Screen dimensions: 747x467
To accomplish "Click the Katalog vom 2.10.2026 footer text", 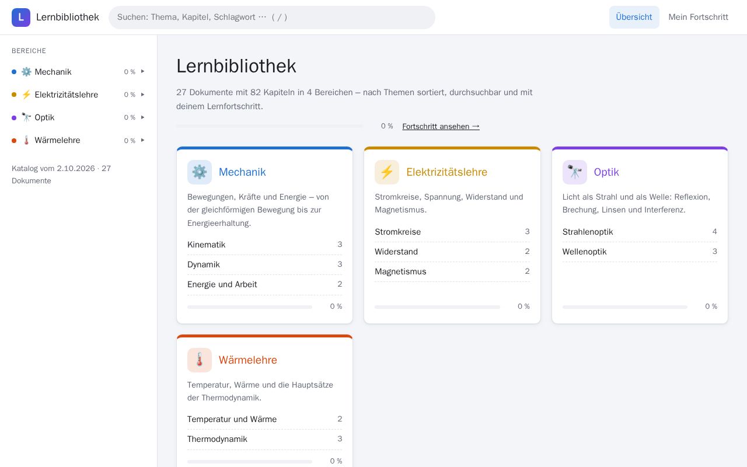I will [x=61, y=175].
